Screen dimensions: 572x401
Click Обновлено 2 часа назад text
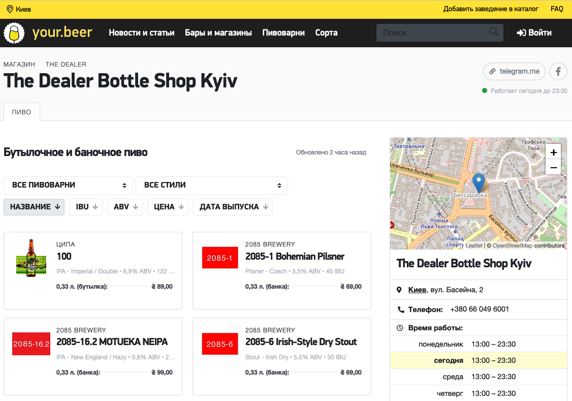[331, 152]
